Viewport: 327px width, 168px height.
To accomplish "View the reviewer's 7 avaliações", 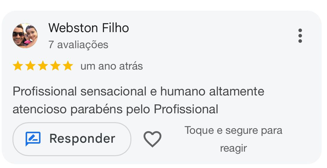I will click(x=78, y=45).
